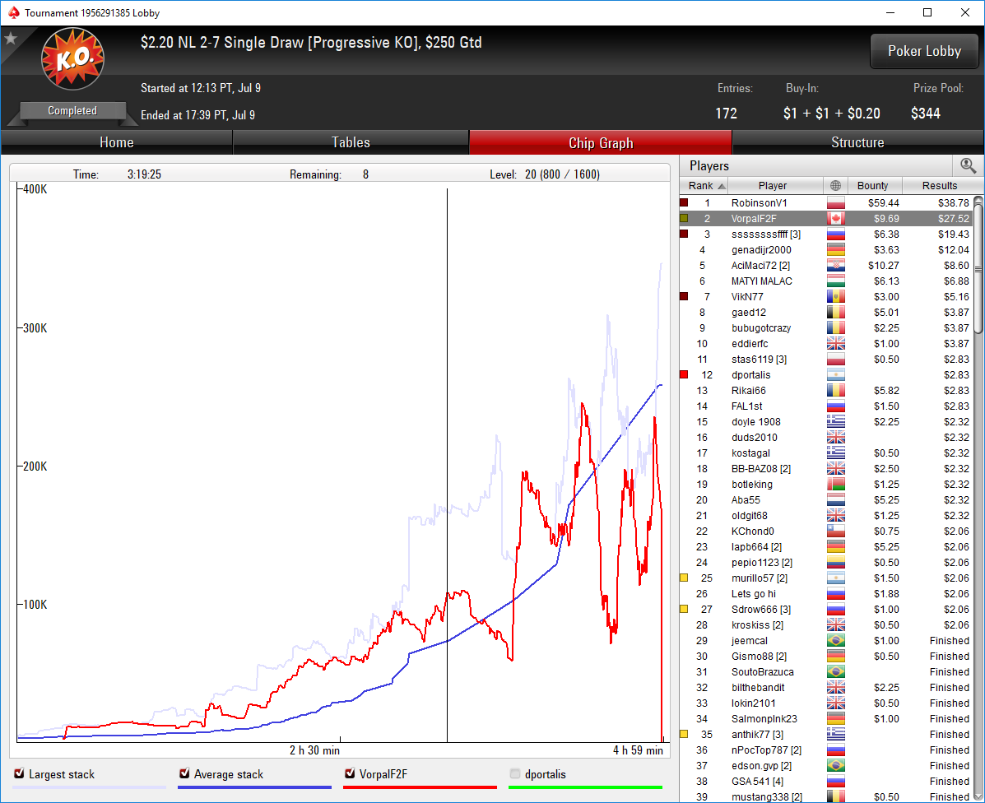Click the flag next to jeemcal
This screenshot has width=985, height=803.
(x=835, y=640)
